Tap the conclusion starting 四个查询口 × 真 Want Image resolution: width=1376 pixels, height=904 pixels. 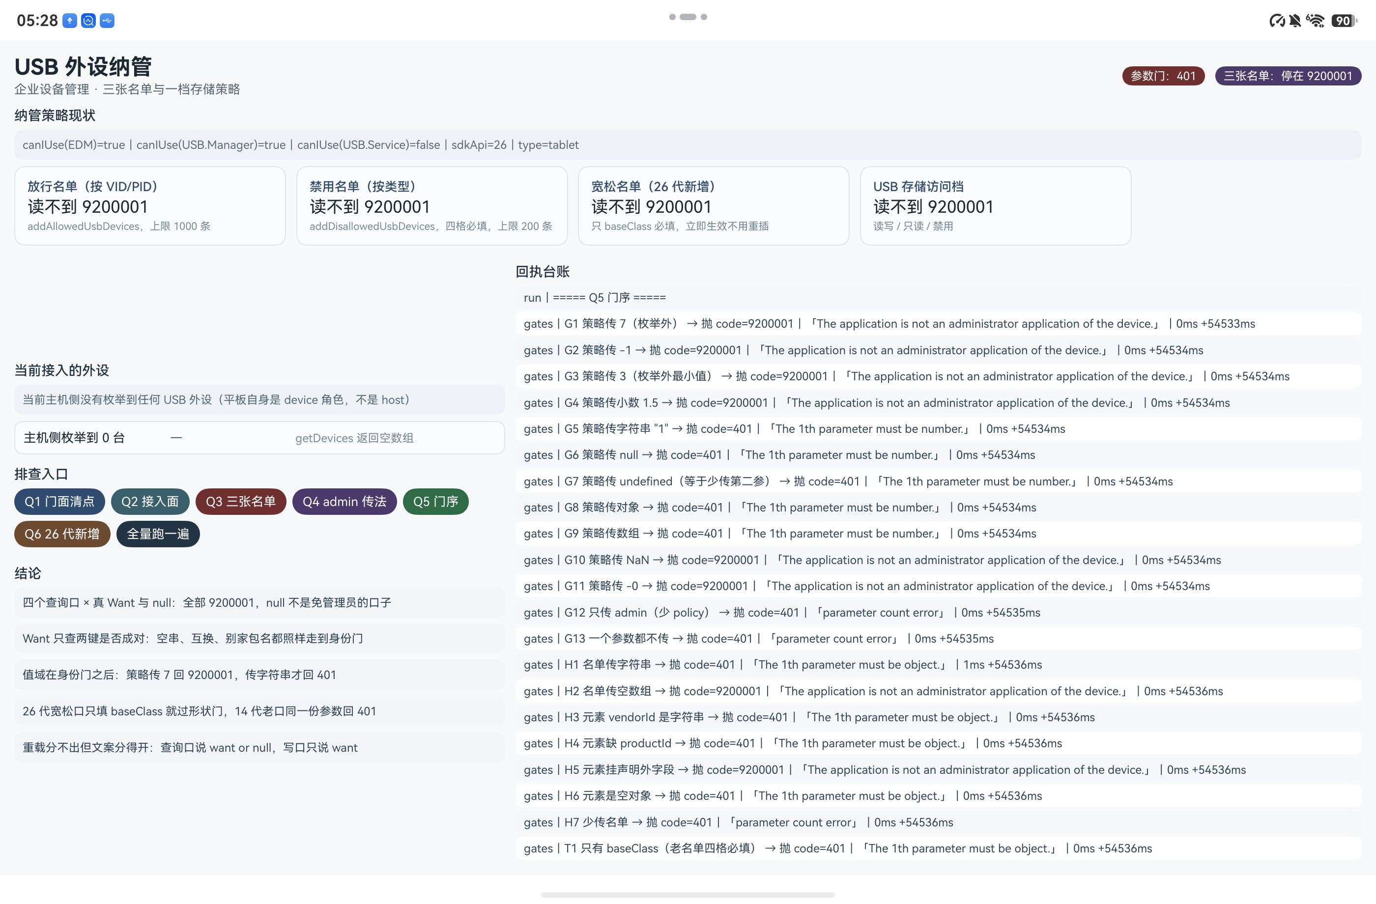pyautogui.click(x=259, y=602)
